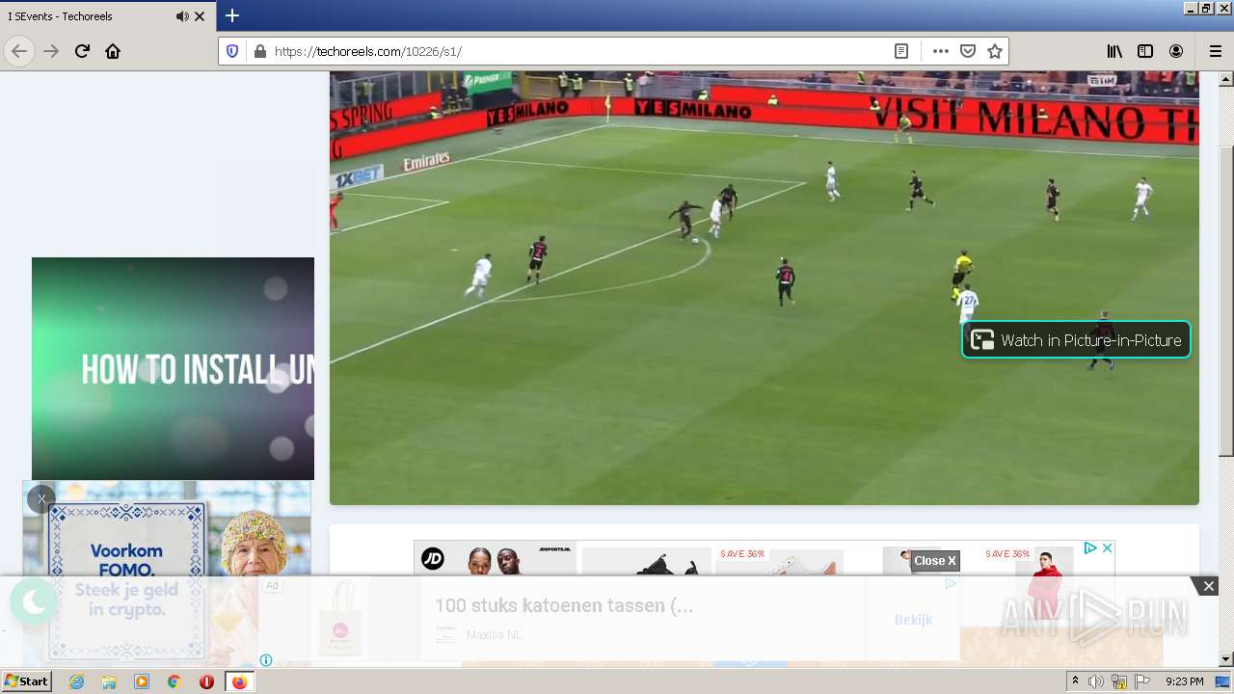Screen dimensions: 1234x694
Task: Launch Opera from the taskbar
Action: [206, 681]
